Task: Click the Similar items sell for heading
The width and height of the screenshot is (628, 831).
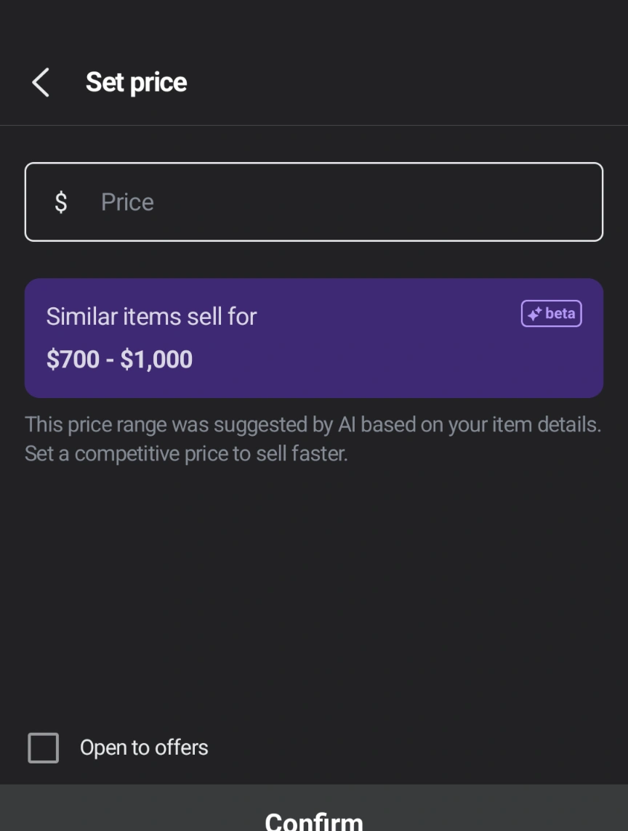Action: 151,317
